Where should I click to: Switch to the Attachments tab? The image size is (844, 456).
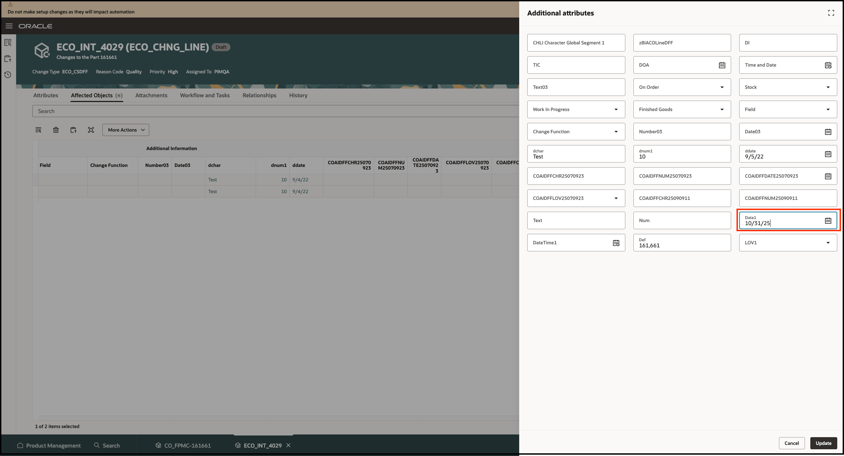(151, 95)
